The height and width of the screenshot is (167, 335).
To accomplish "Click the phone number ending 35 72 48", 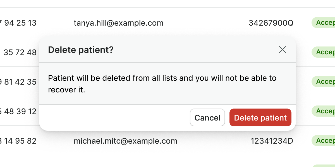I will (x=19, y=52).
